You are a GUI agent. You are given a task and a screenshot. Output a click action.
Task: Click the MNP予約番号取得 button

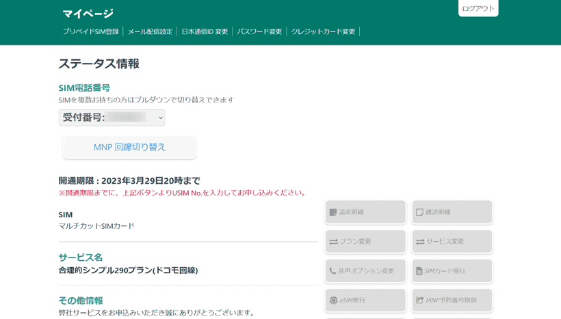tap(452, 300)
